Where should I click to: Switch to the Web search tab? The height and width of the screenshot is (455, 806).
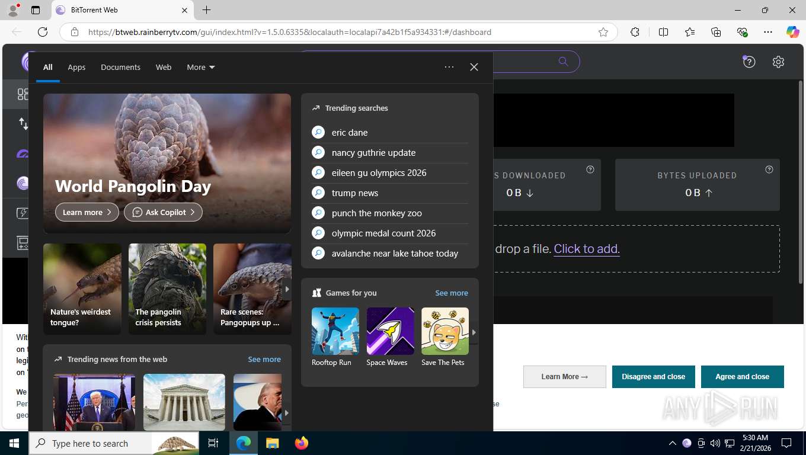pyautogui.click(x=164, y=67)
